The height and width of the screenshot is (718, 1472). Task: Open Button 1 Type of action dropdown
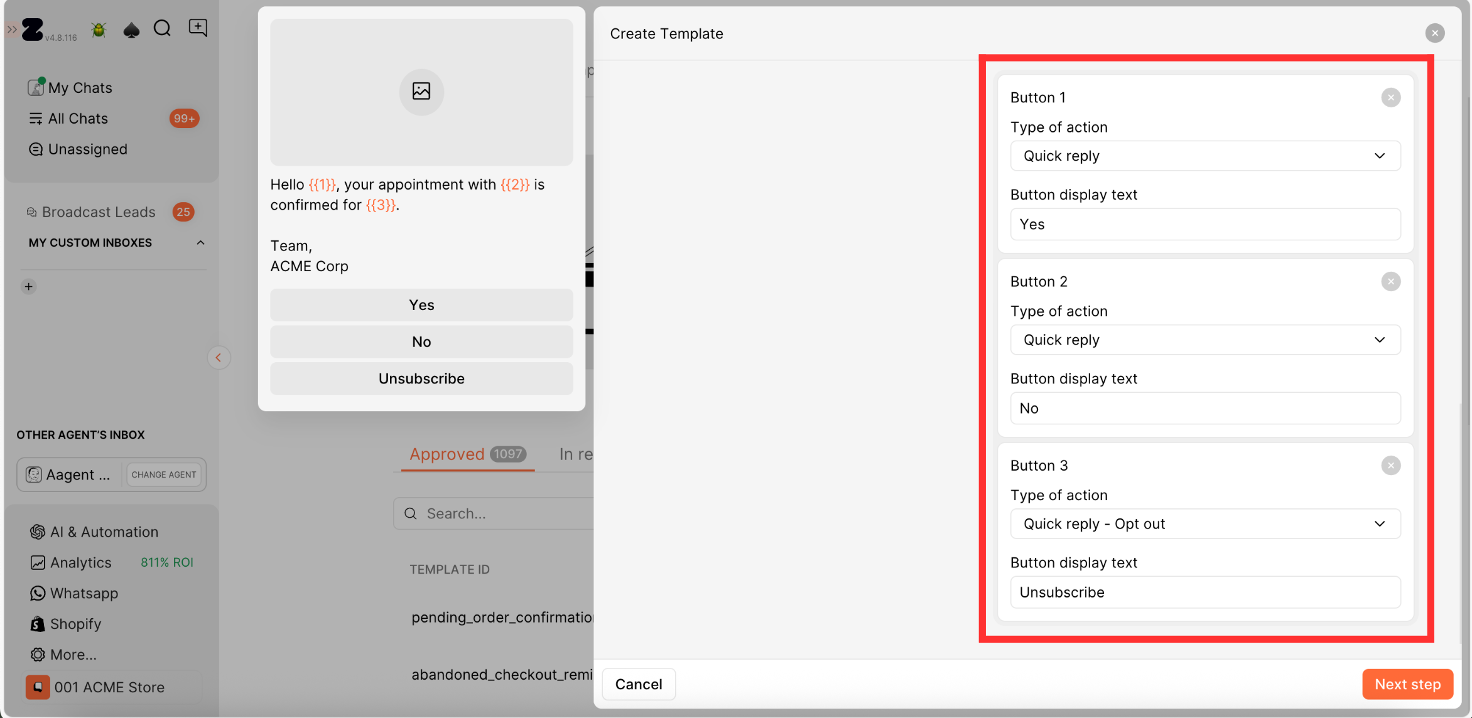coord(1204,156)
